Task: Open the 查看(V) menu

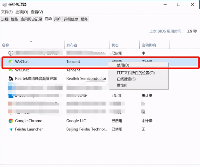Action: [x=37, y=12]
